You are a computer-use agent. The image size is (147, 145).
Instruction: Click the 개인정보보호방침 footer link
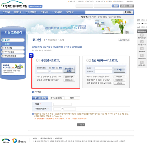click(x=46, y=138)
